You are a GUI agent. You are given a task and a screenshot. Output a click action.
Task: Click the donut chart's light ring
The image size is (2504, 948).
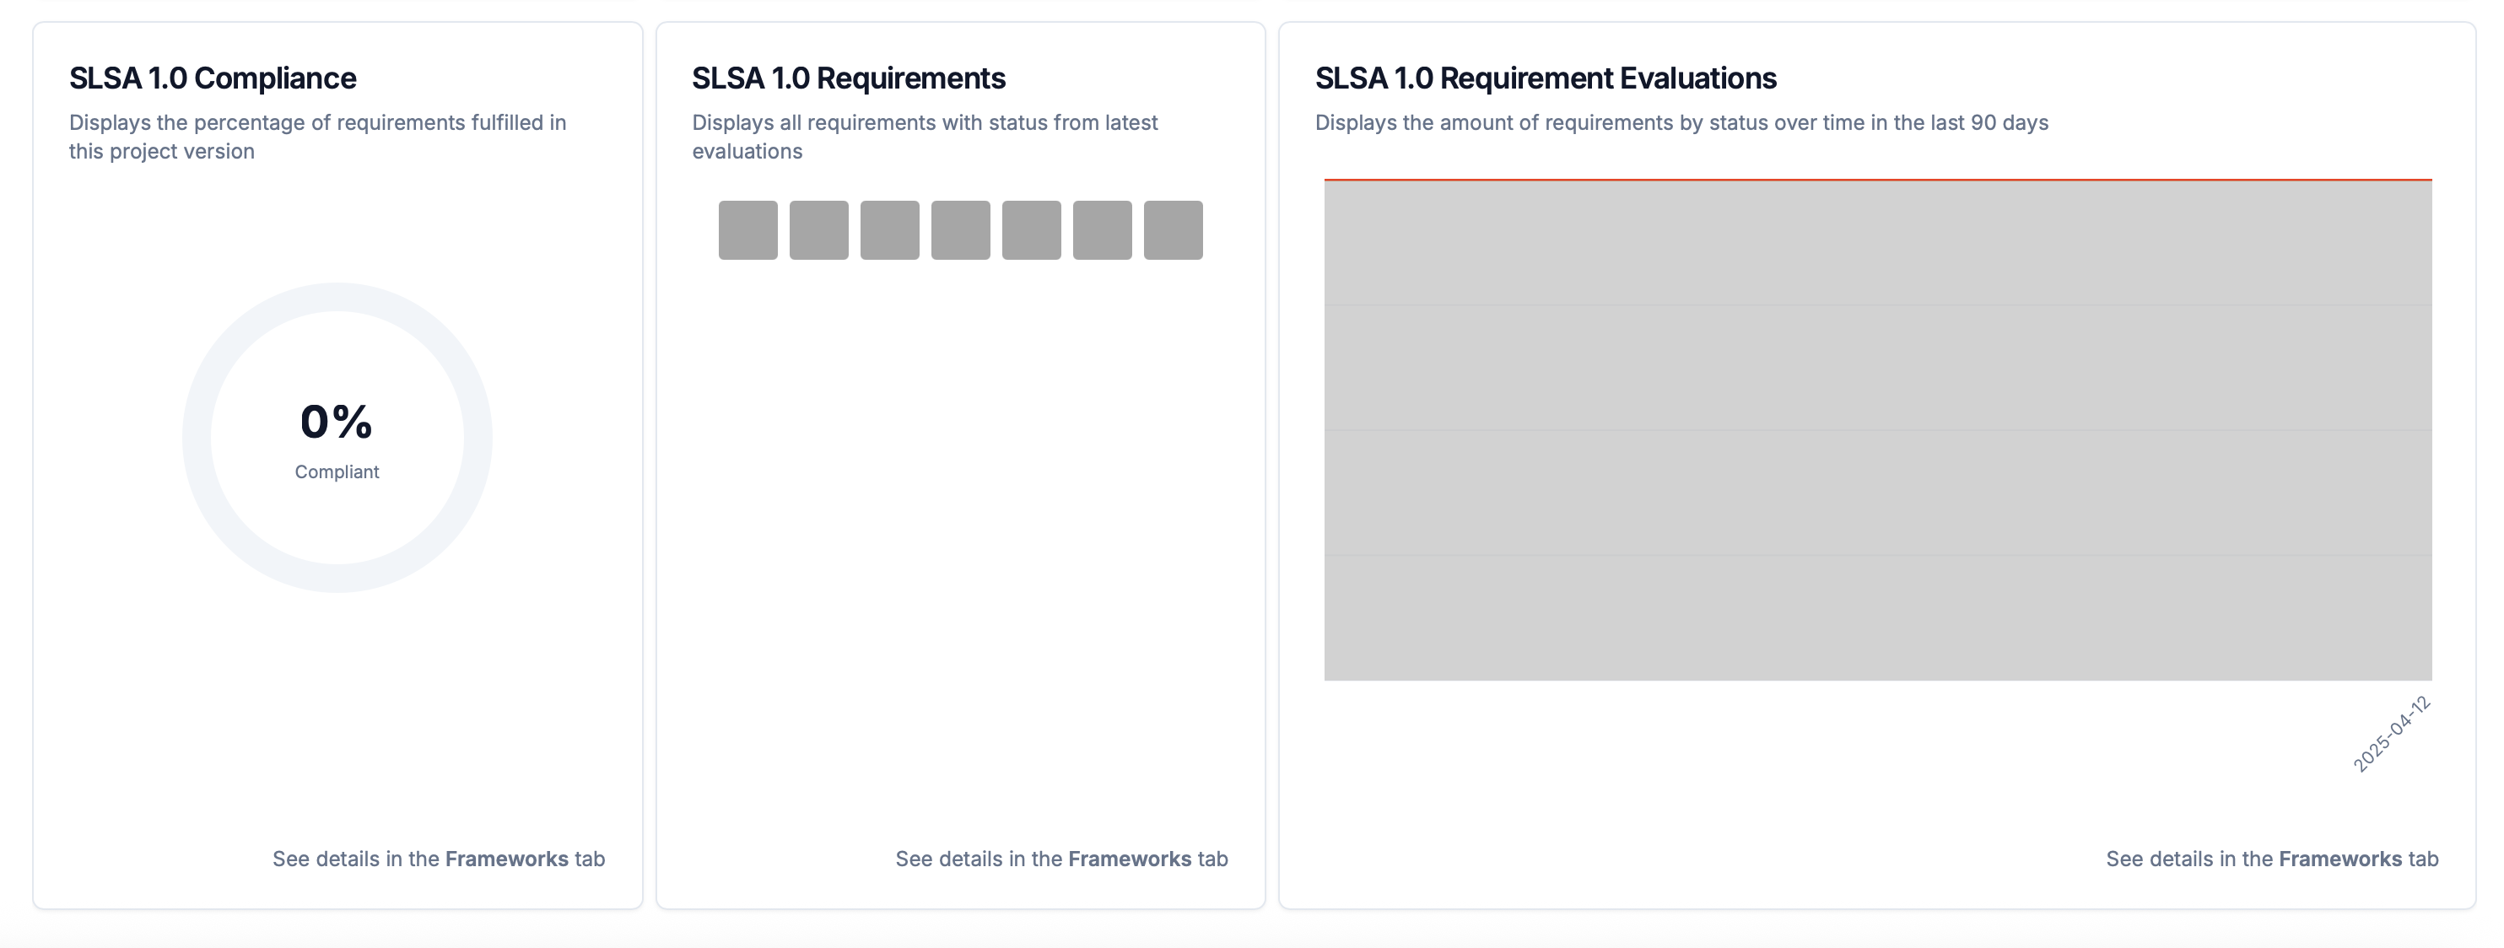pos(337,297)
